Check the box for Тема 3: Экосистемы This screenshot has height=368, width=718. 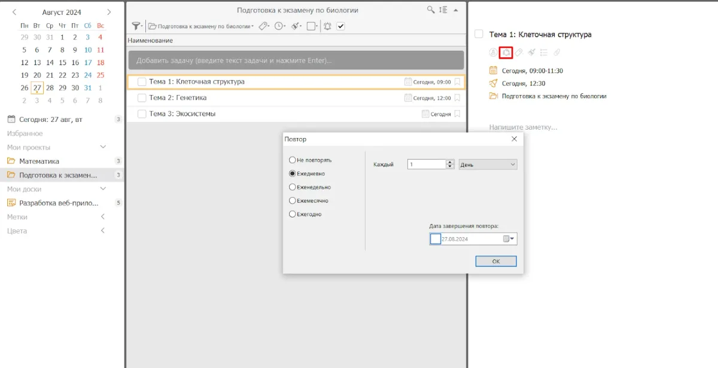coord(142,114)
